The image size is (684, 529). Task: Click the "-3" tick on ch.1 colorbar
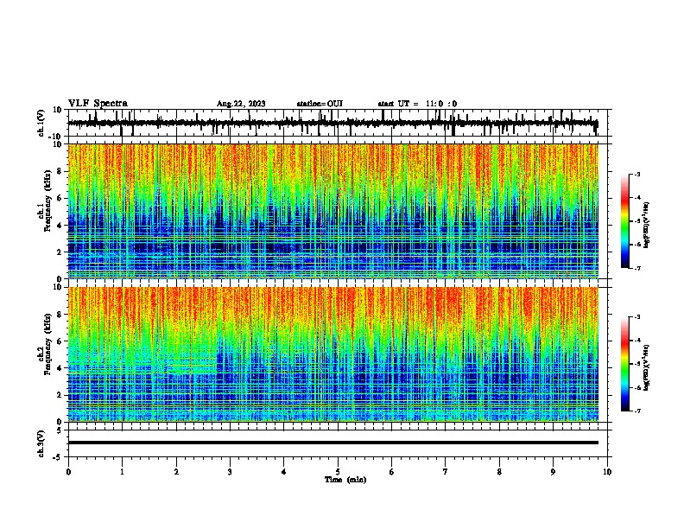[x=637, y=174]
